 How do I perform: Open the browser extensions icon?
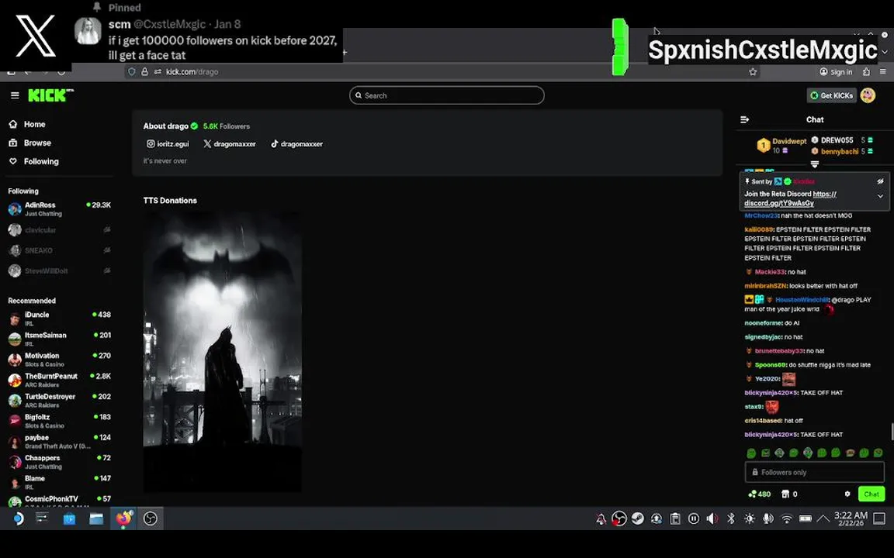click(x=866, y=72)
